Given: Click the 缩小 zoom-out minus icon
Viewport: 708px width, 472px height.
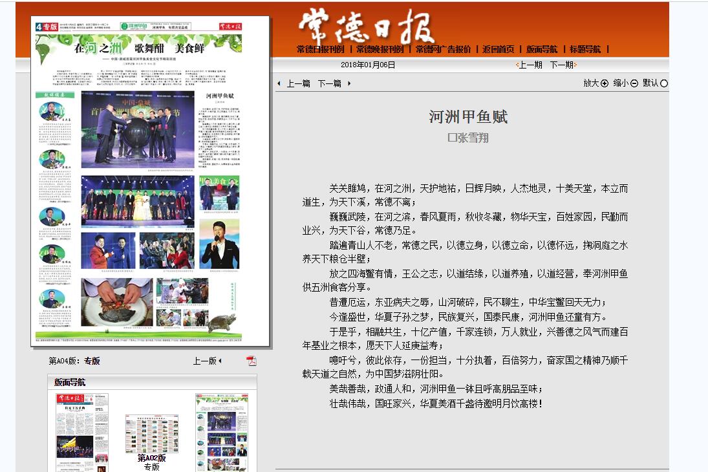Looking at the screenshot, I should (634, 83).
